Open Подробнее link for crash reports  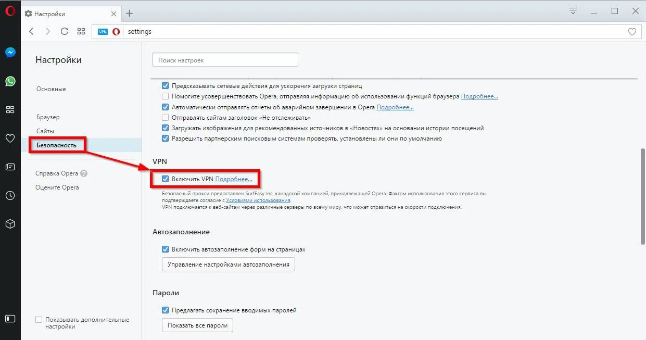395,107
